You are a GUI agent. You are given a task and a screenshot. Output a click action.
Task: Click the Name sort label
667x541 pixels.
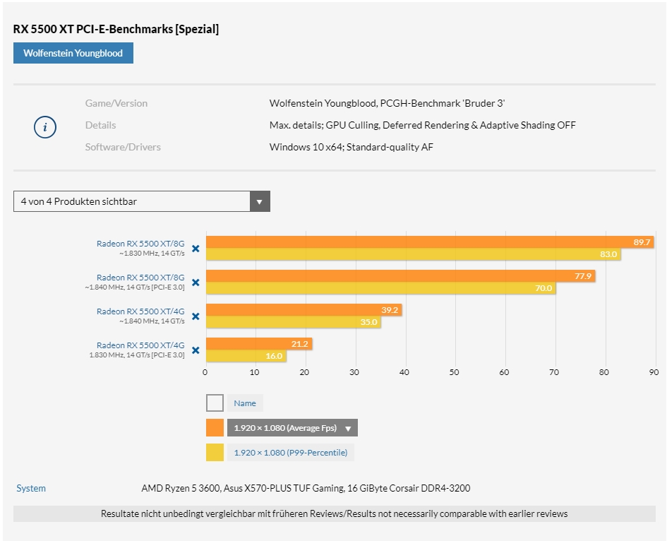[x=245, y=403]
